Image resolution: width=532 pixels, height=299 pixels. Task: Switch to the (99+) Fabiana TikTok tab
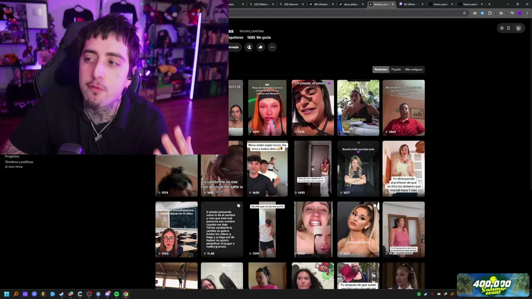[321, 4]
